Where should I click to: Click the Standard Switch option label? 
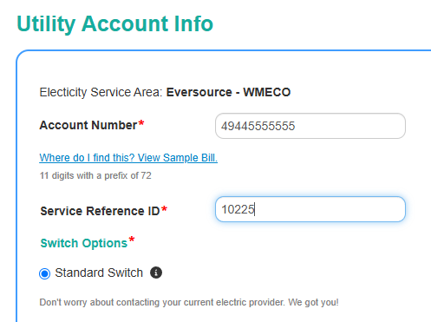99,273
